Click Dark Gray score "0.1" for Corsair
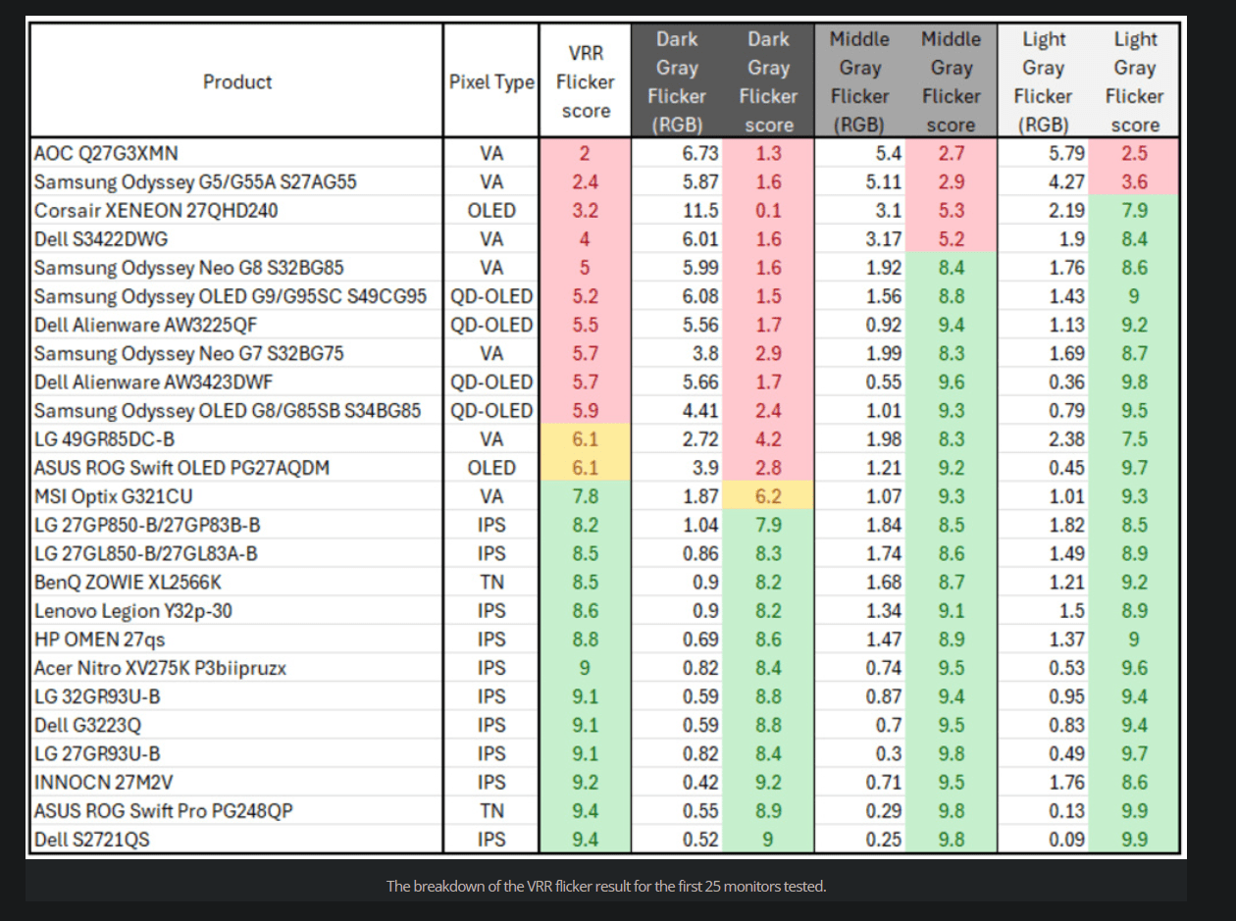This screenshot has height=921, width=1236. click(x=768, y=211)
